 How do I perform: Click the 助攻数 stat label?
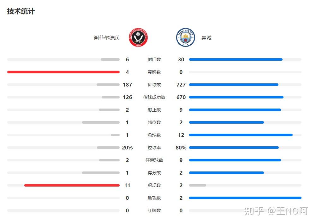pyautogui.click(x=154, y=198)
